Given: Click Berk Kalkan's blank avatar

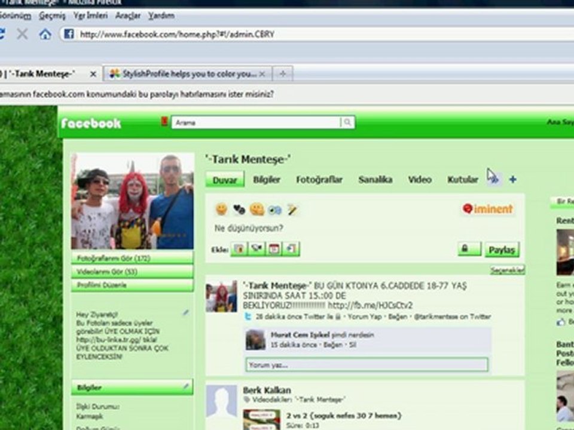Looking at the screenshot, I should (221, 402).
